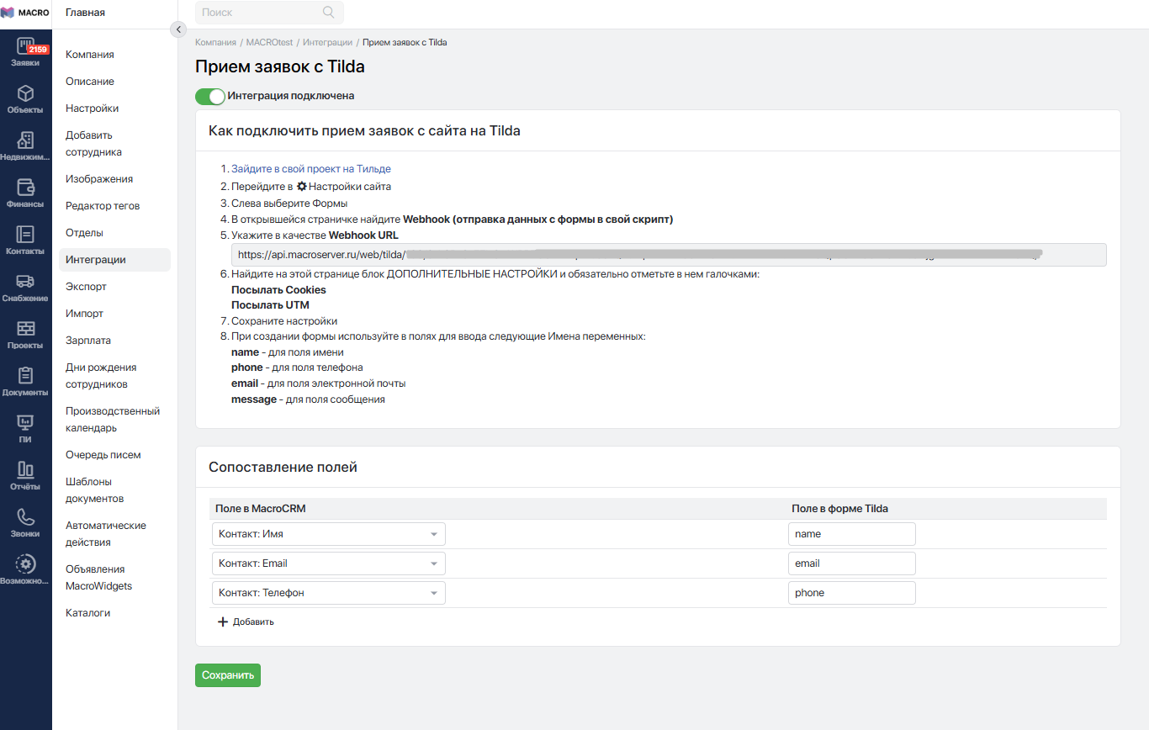Image resolution: width=1149 pixels, height=730 pixels.
Task: Open the Документы clipboard icon
Action: click(25, 375)
